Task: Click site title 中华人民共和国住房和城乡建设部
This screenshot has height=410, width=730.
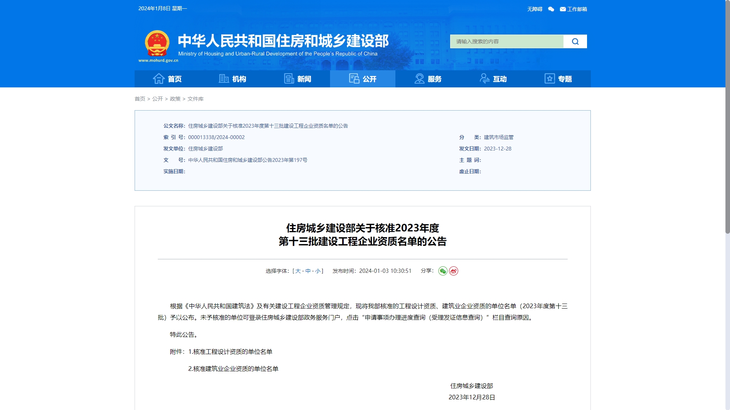Action: [283, 41]
